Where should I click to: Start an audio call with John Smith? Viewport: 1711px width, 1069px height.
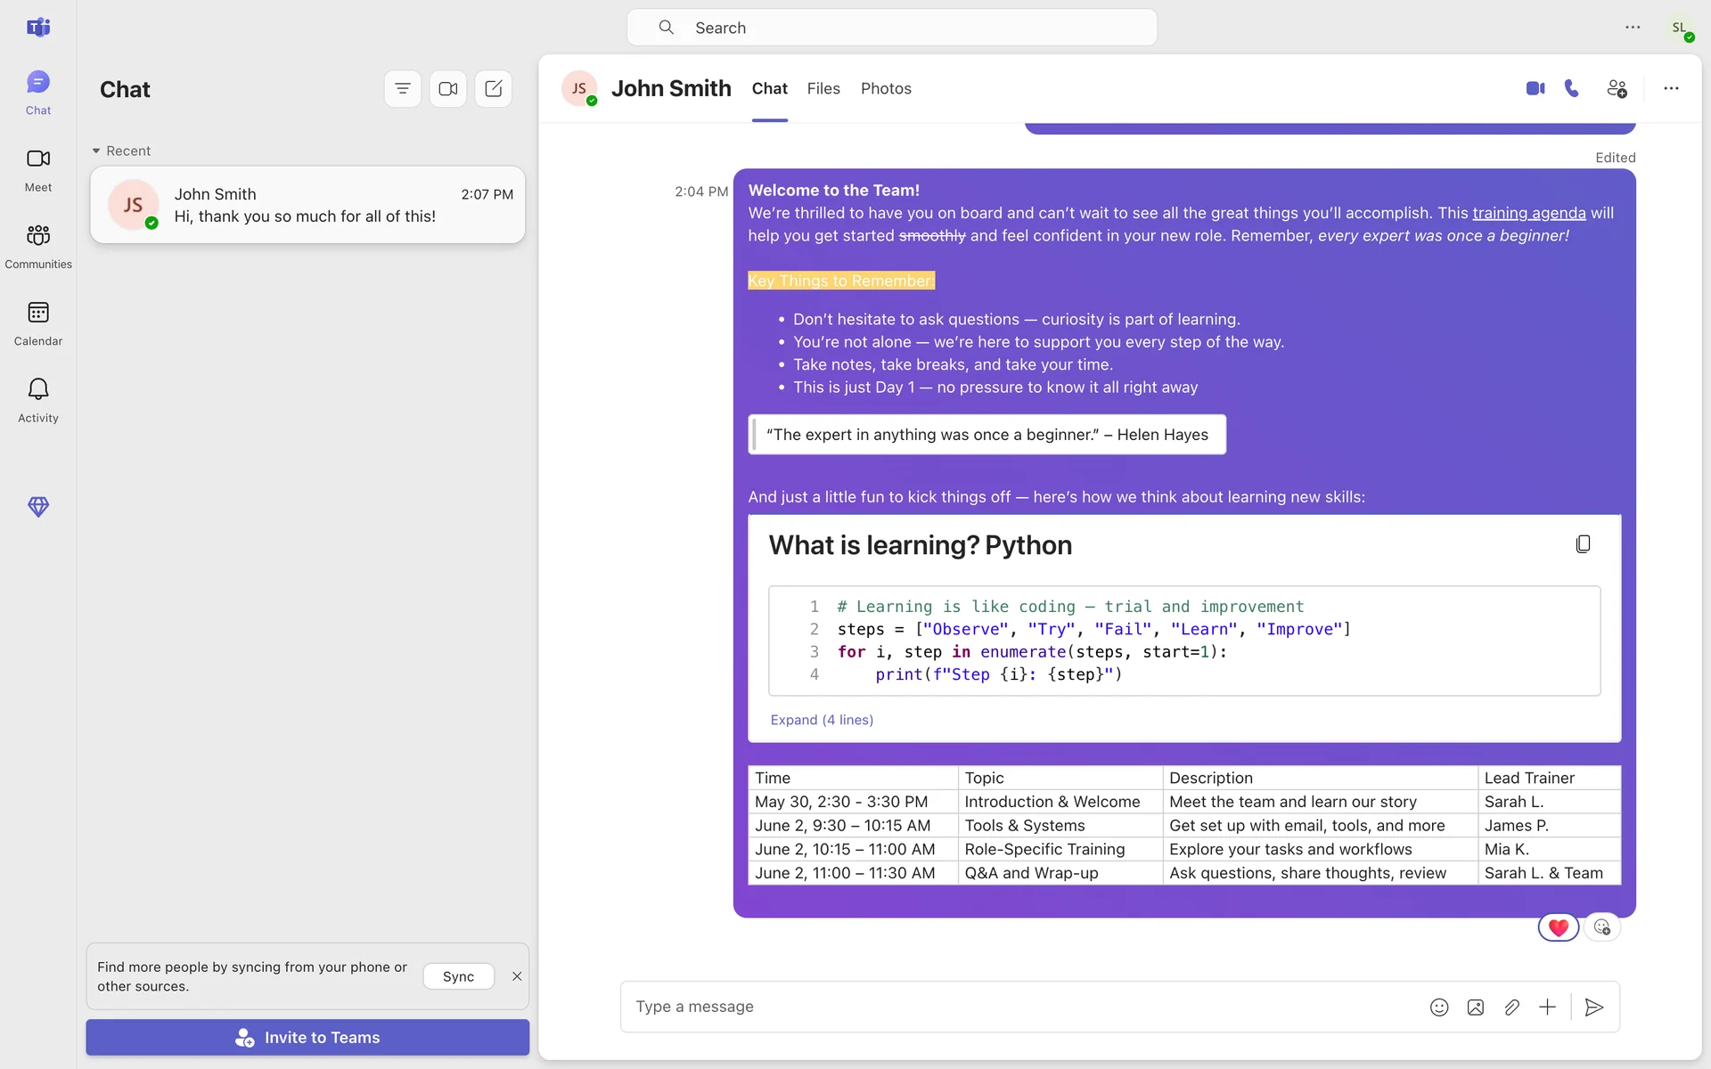(x=1572, y=88)
